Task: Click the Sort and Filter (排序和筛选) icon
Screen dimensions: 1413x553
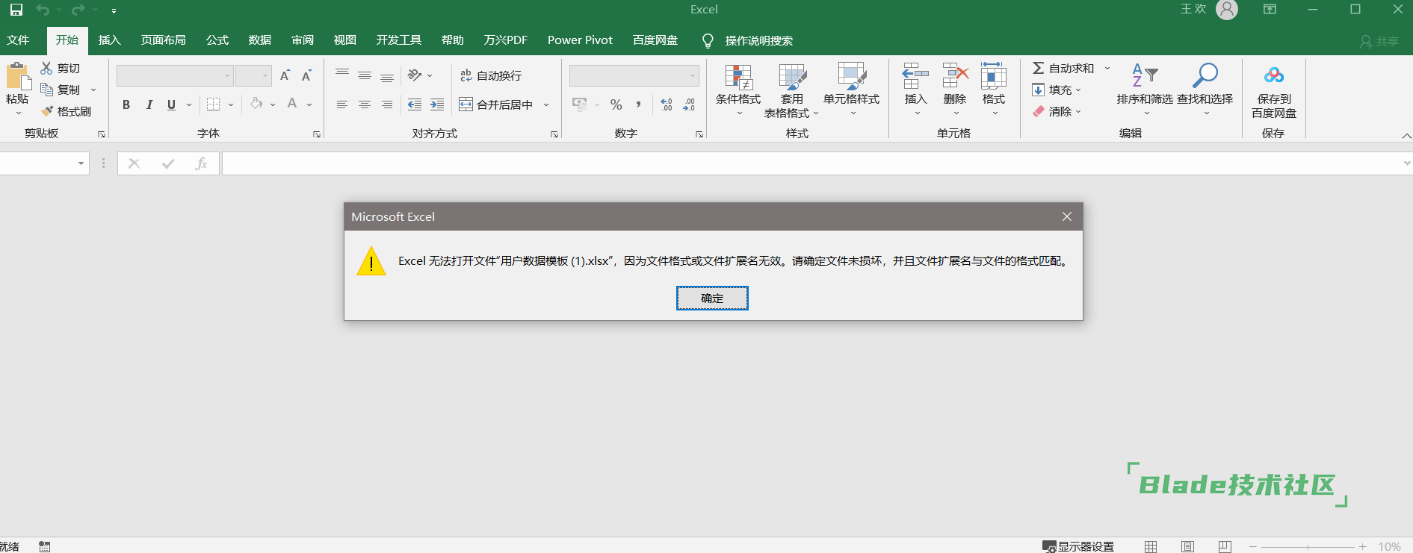Action: [x=1144, y=76]
